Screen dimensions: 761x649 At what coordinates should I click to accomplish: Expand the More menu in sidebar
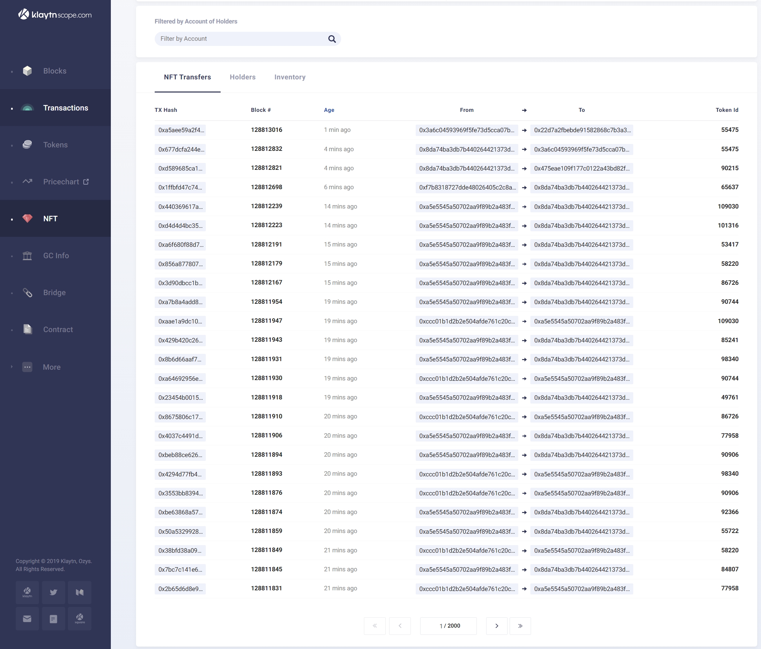tap(51, 367)
